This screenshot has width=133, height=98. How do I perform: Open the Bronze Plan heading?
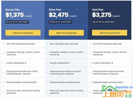point(13,10)
